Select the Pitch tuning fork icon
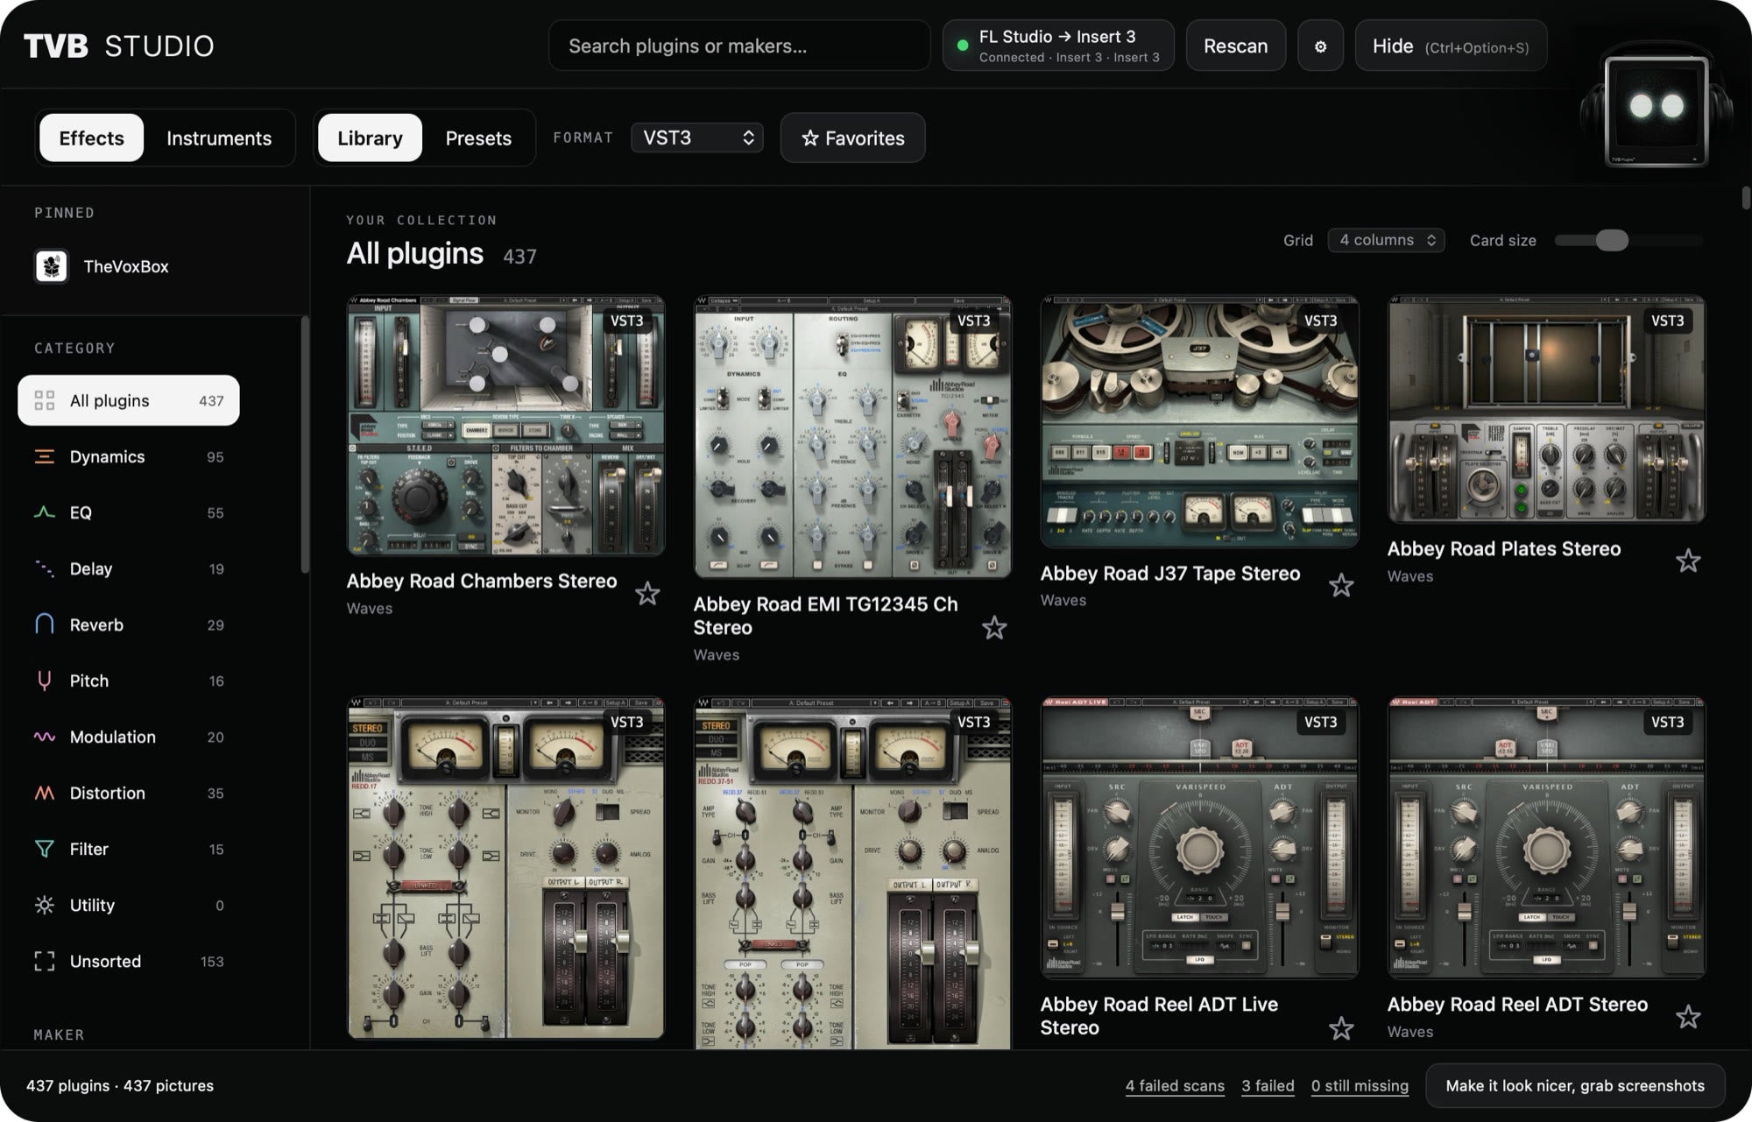Screen dimensions: 1752x1122 tap(44, 681)
